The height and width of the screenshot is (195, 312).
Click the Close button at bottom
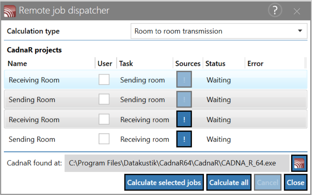pyautogui.click(x=295, y=182)
